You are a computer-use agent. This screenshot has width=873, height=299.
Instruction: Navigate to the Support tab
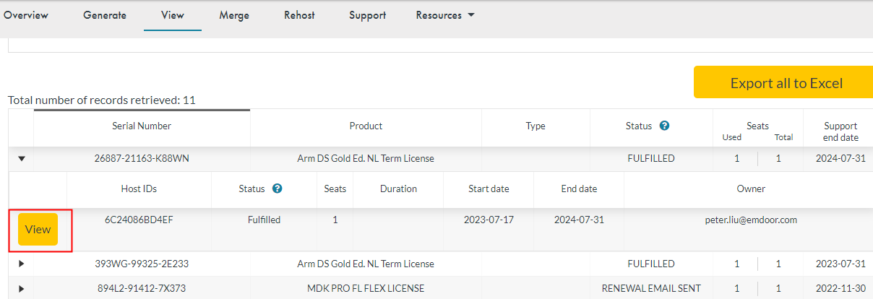click(367, 15)
